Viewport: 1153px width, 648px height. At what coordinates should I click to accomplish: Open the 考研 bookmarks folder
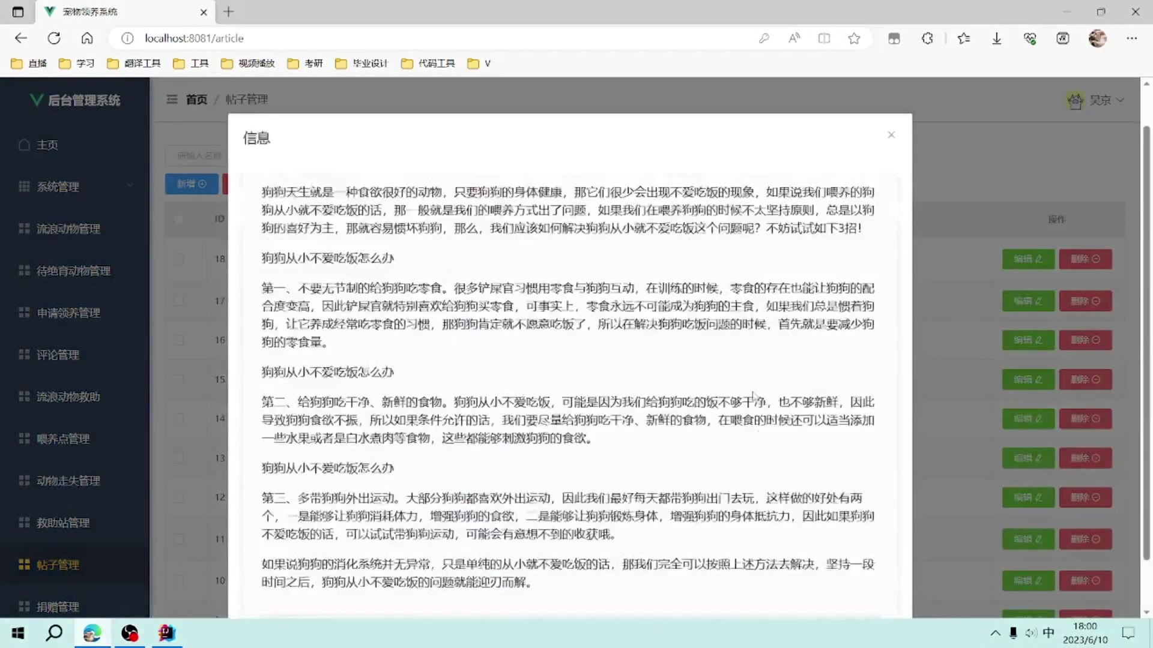(x=304, y=64)
